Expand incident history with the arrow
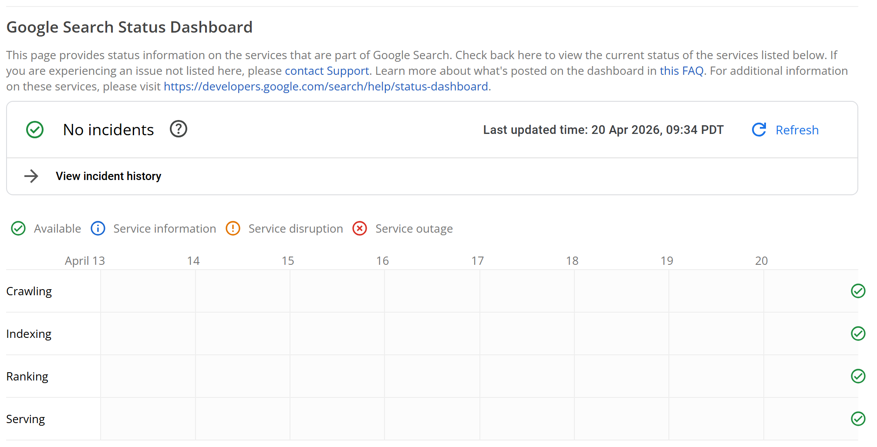Image resolution: width=877 pixels, height=447 pixels. click(31, 176)
